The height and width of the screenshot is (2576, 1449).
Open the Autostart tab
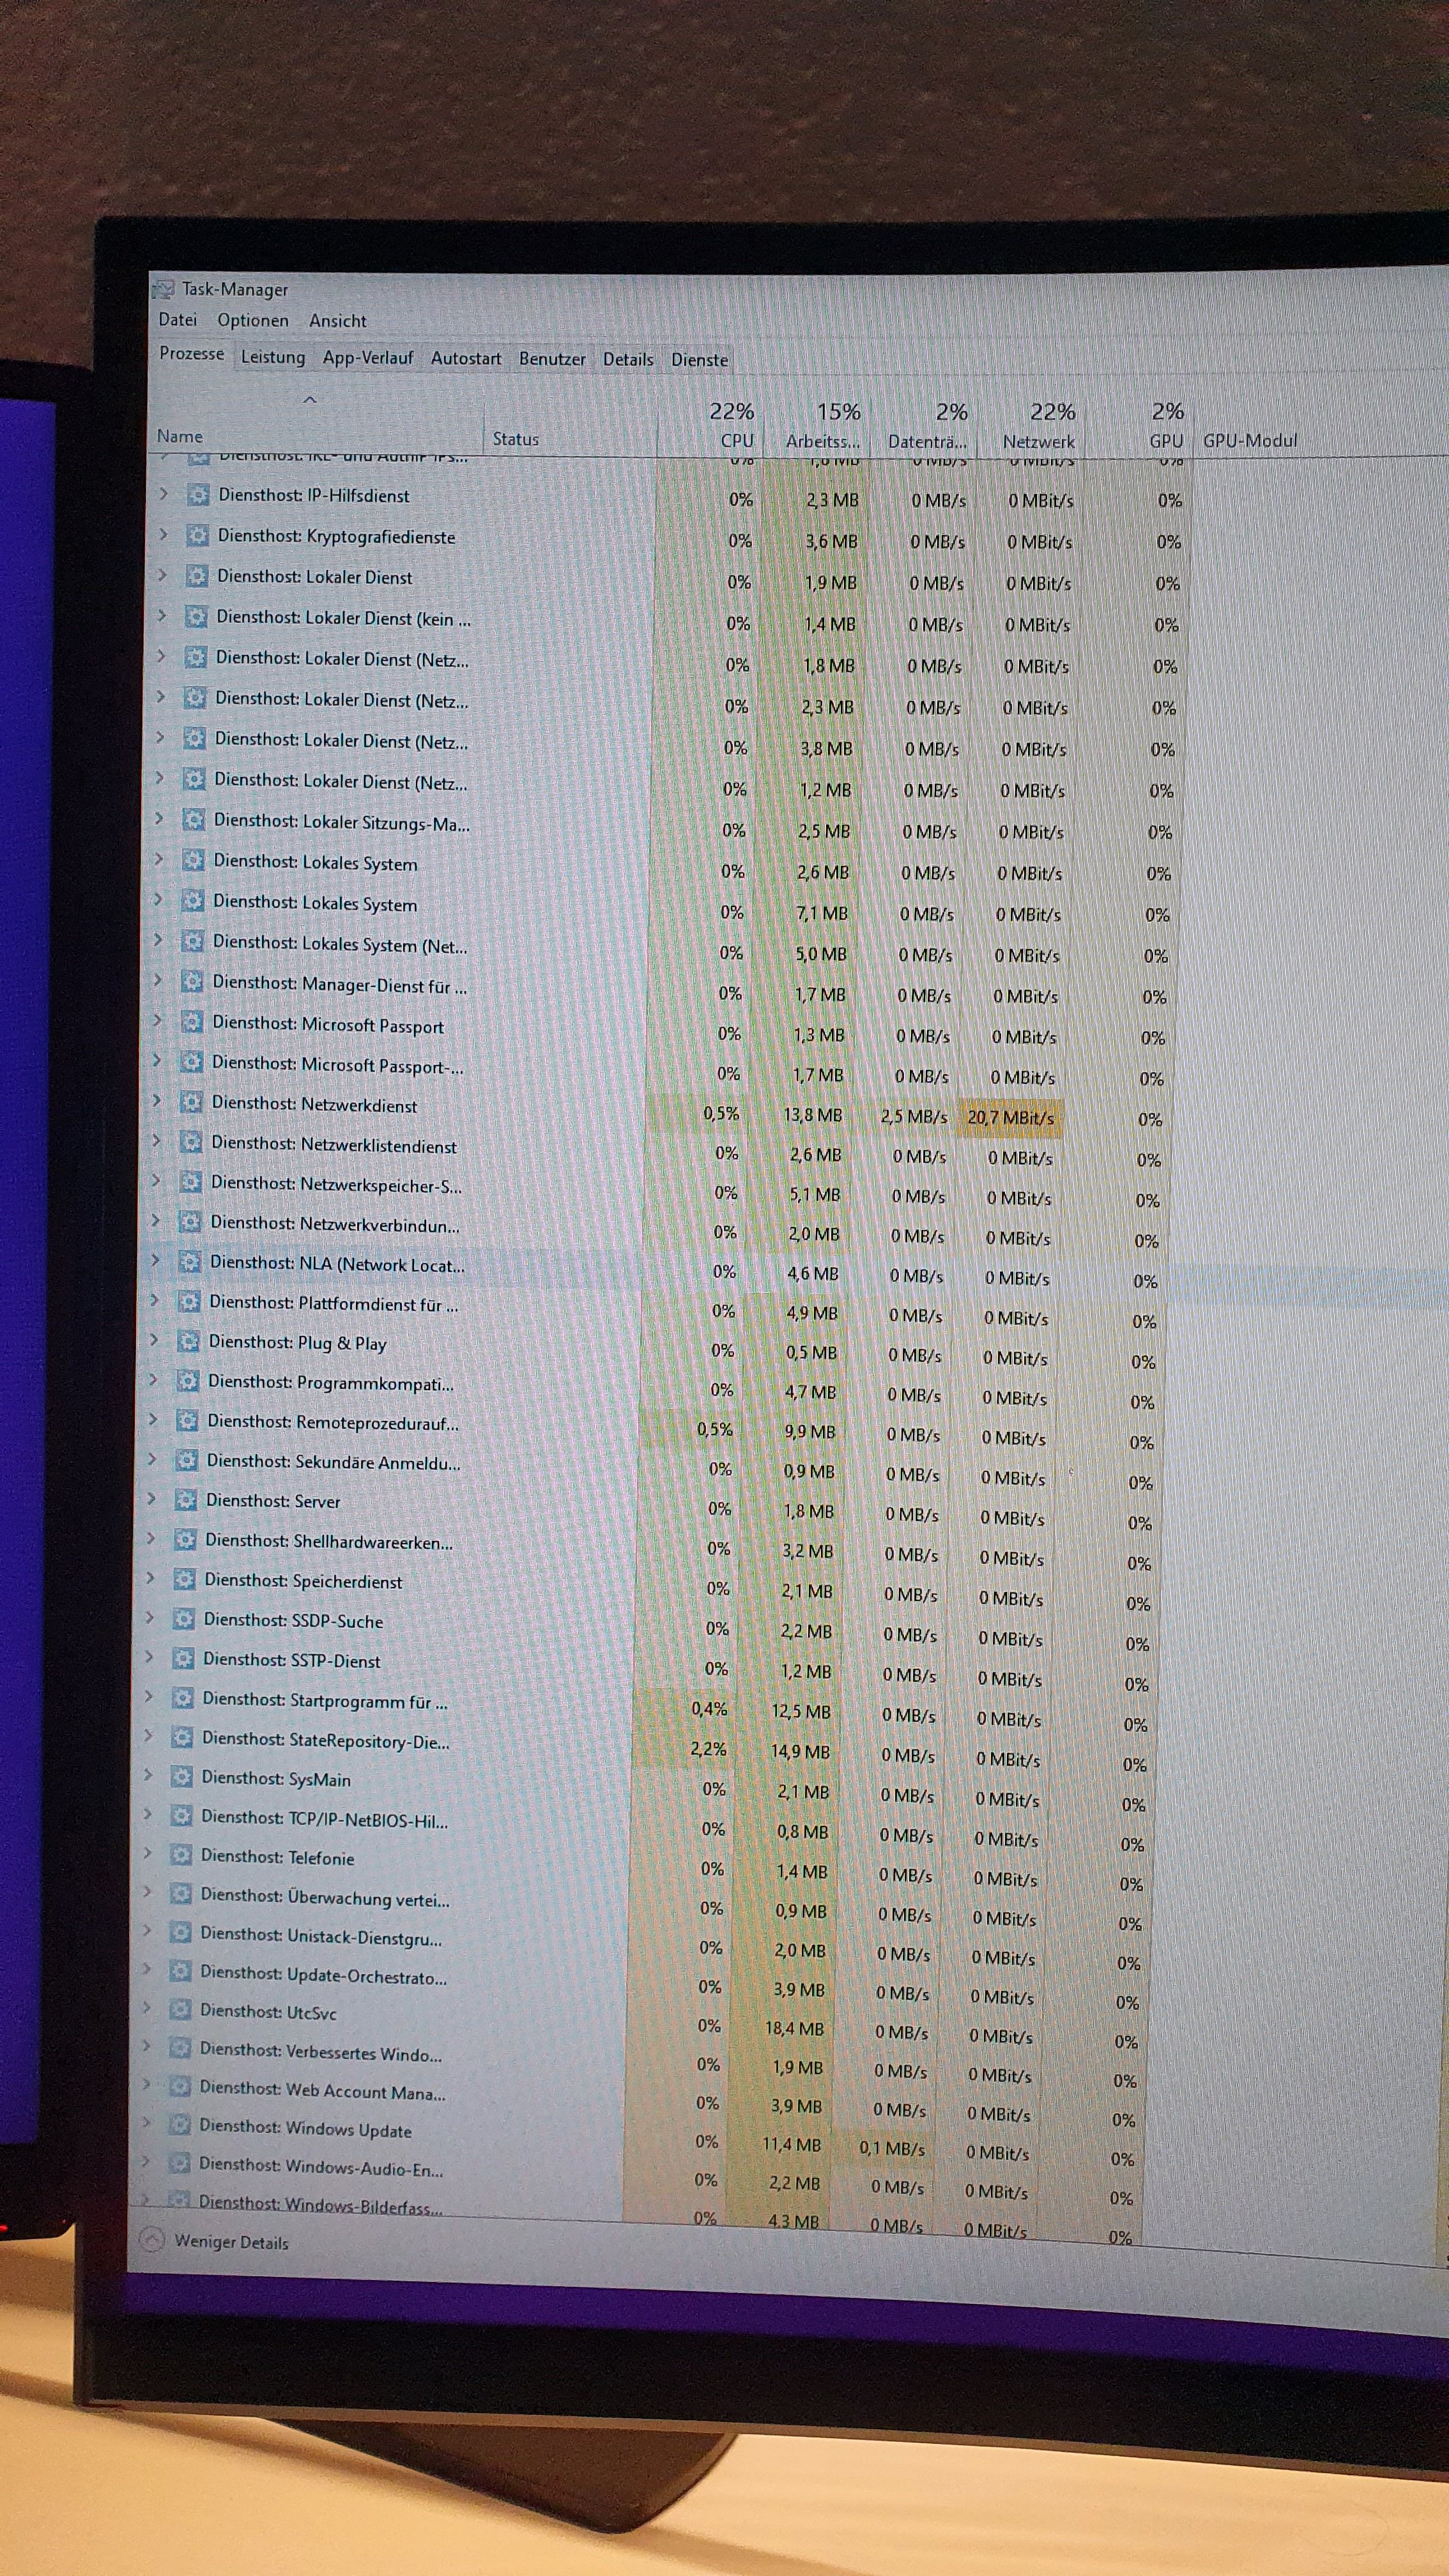pyautogui.click(x=465, y=358)
